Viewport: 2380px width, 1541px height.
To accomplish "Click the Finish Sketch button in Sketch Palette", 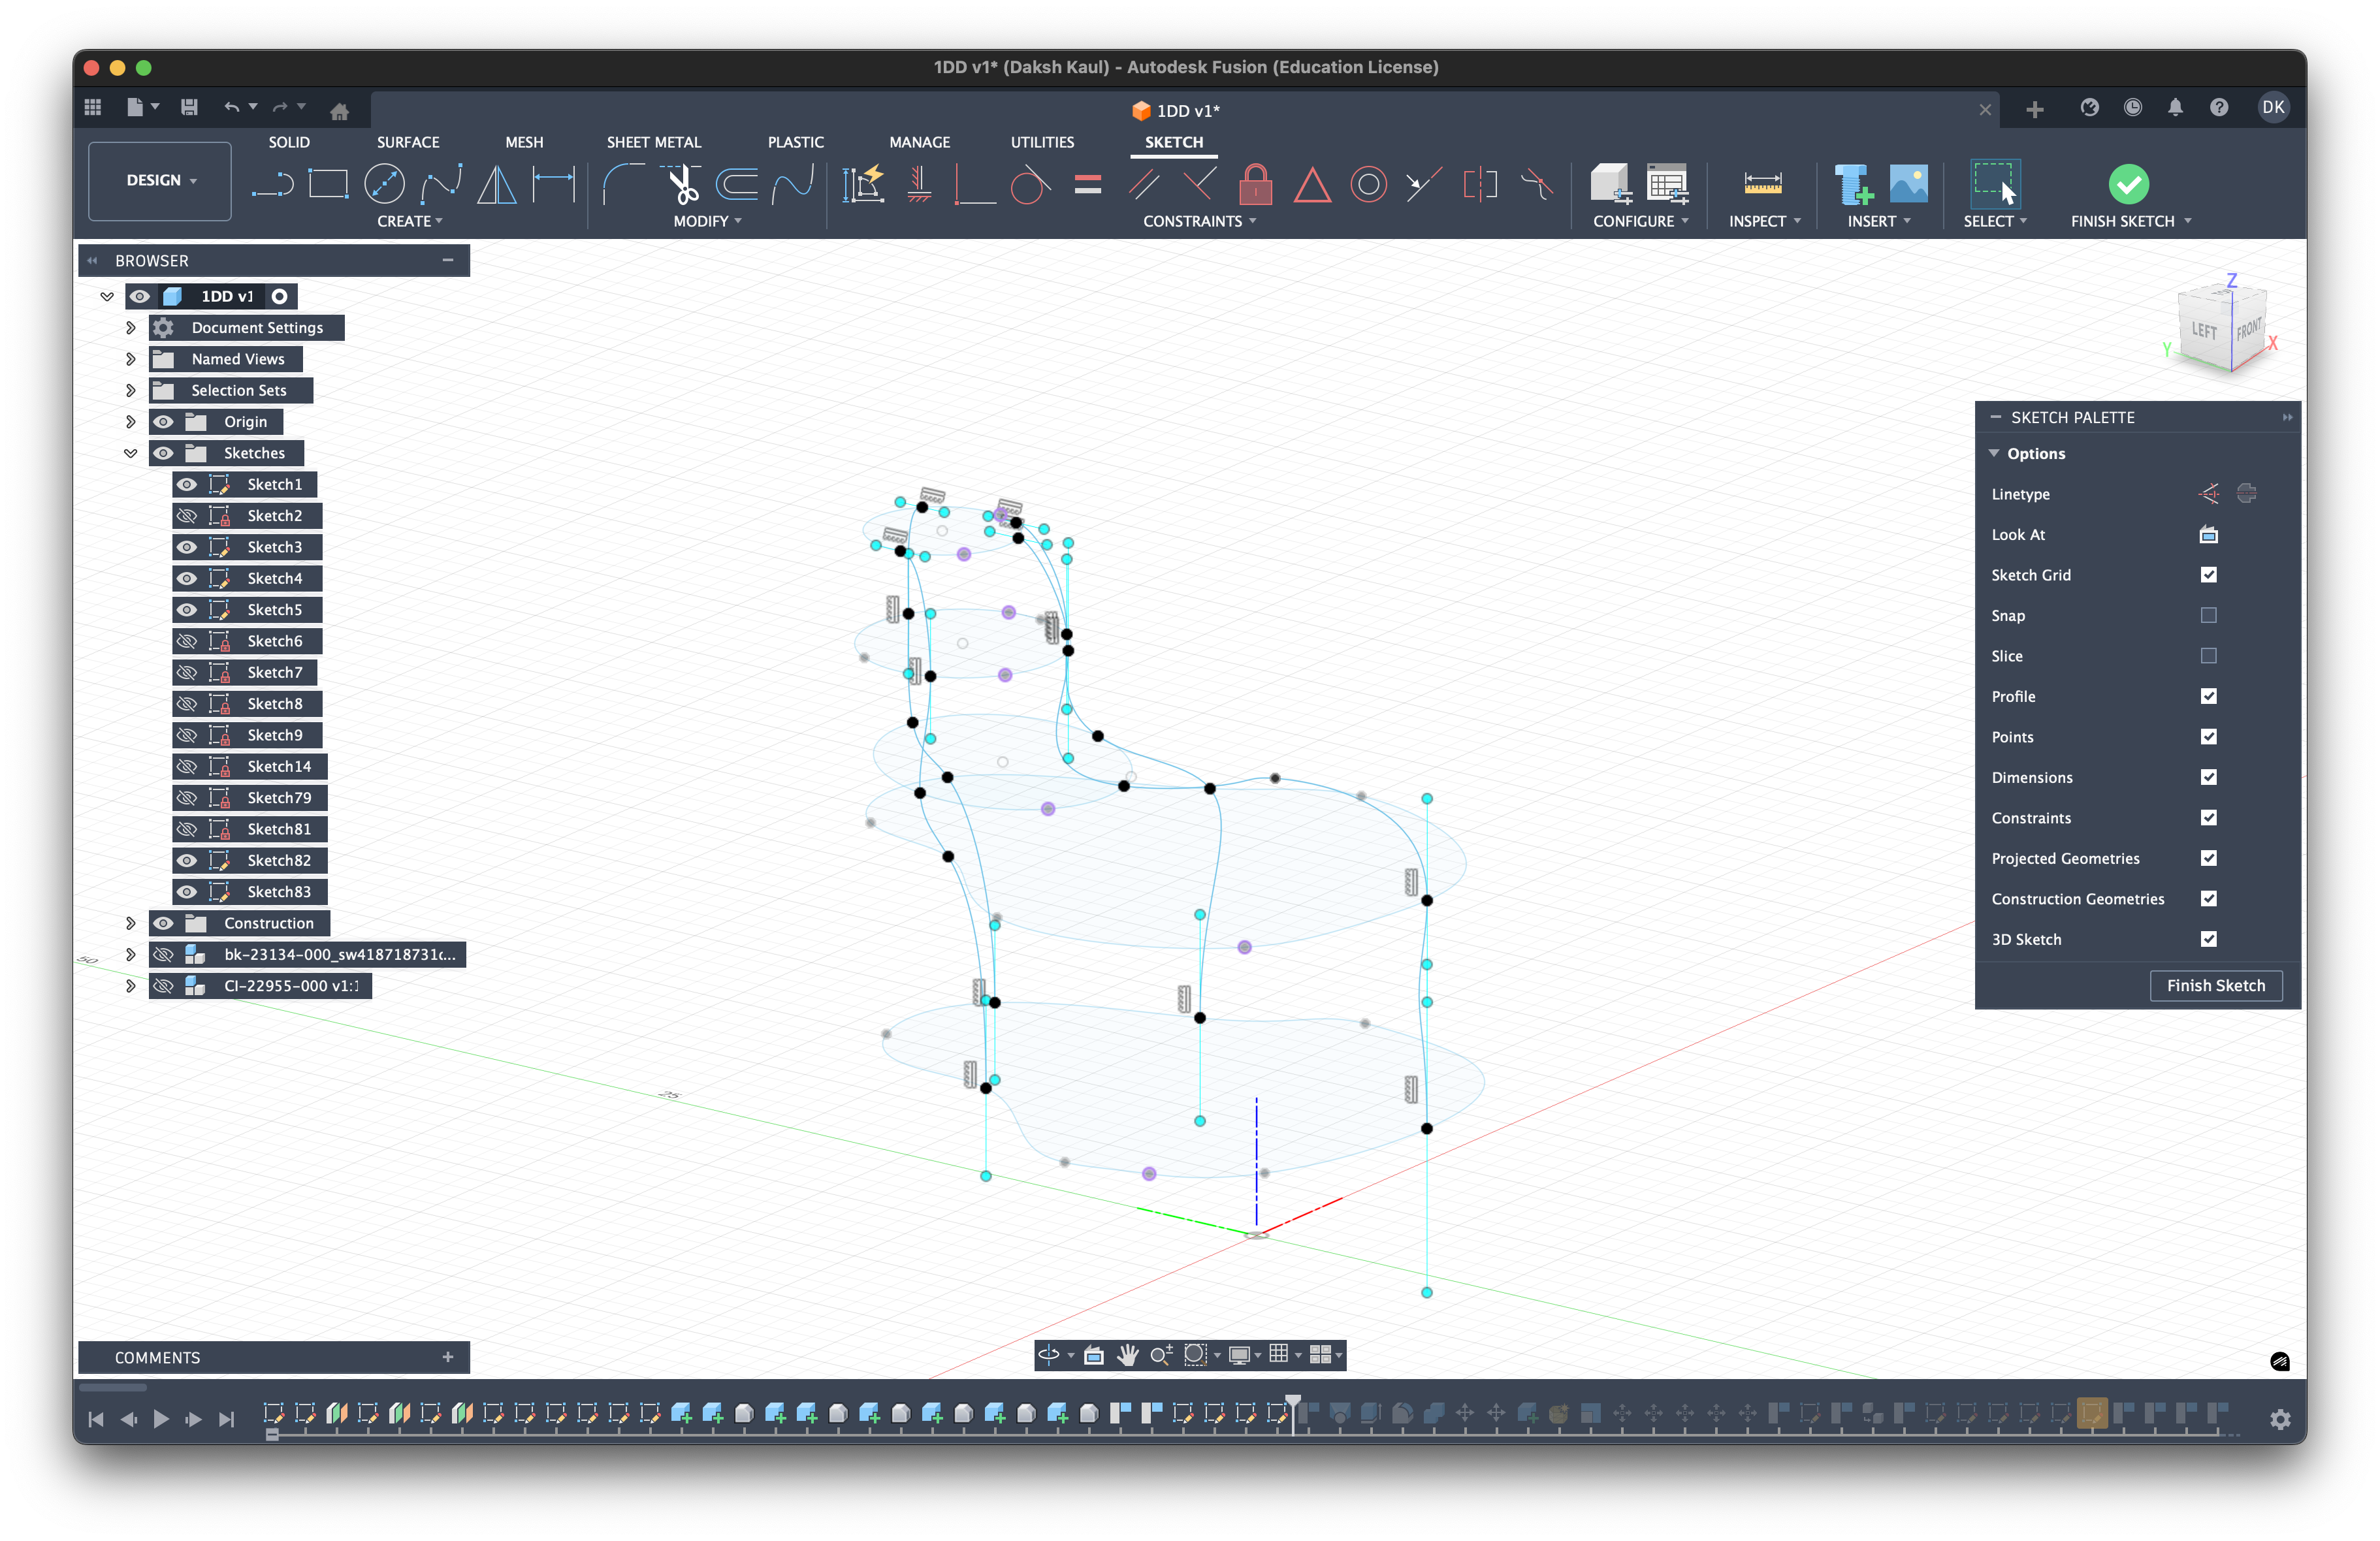I will coord(2216,985).
